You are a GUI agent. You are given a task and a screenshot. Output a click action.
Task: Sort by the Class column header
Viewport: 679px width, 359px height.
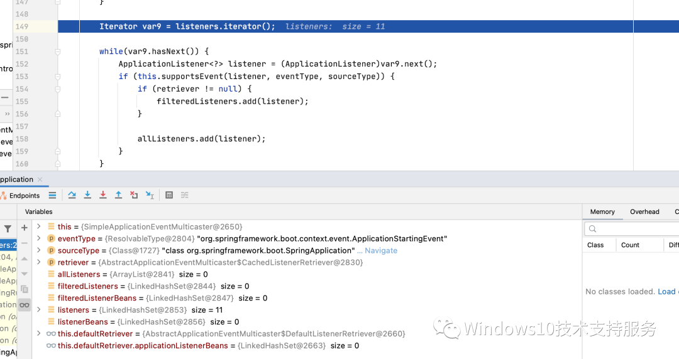[595, 245]
